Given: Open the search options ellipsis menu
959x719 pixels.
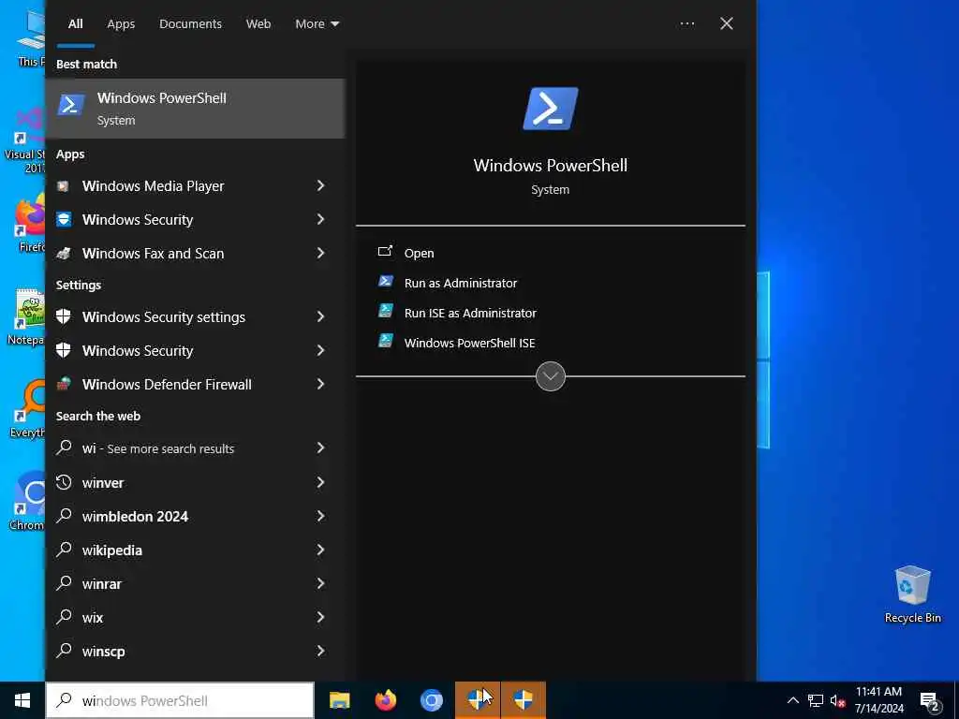Looking at the screenshot, I should pyautogui.click(x=687, y=23).
